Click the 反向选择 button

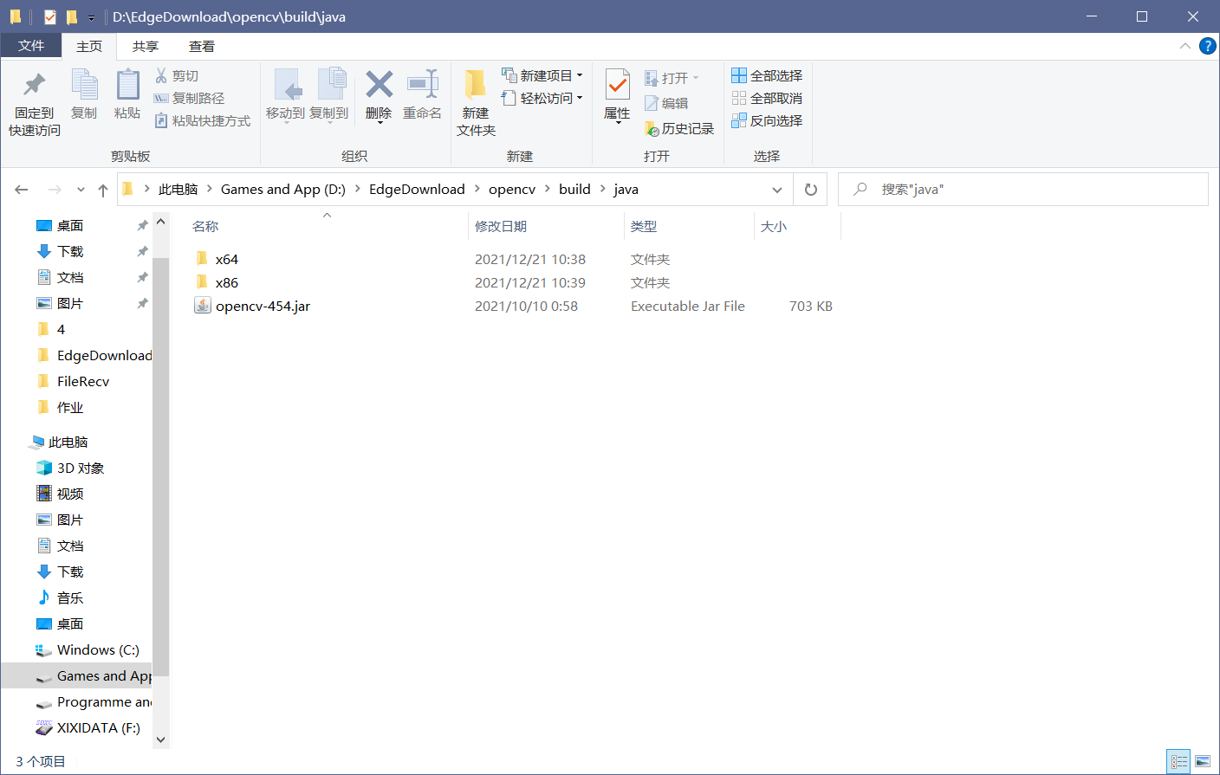768,120
